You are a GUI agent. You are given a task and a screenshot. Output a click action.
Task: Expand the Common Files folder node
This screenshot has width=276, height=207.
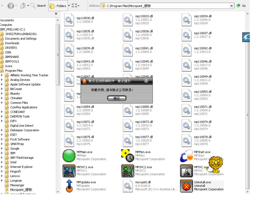tap(2, 103)
